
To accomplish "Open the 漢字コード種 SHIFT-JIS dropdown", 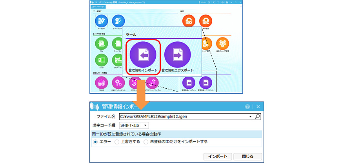I will (133, 125).
